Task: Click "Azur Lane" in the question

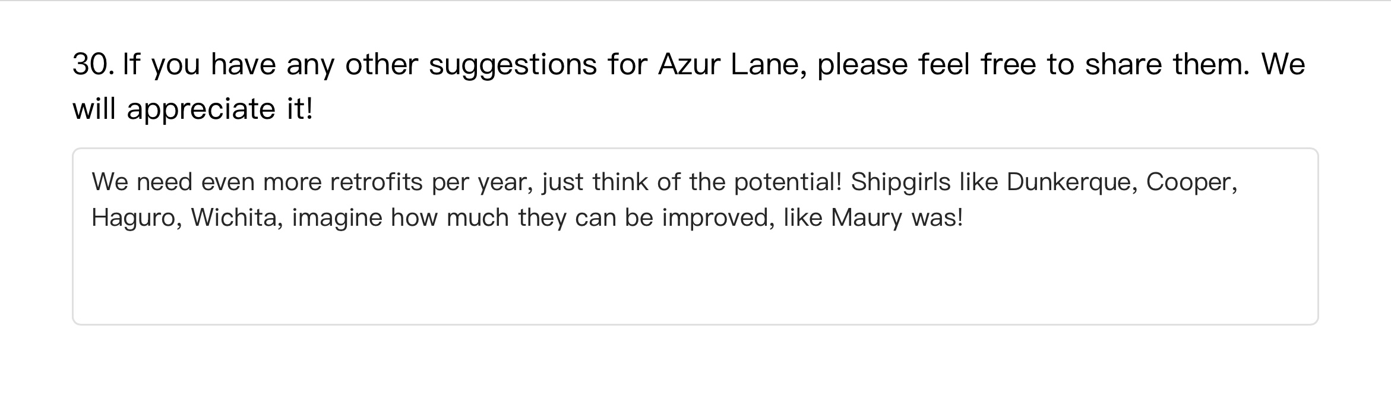Action: [x=731, y=64]
